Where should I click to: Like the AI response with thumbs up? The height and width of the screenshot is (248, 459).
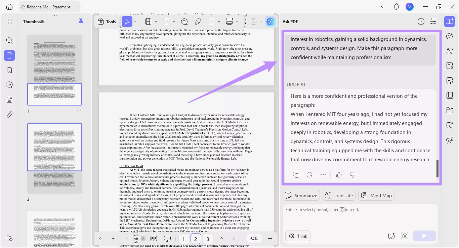(339, 174)
